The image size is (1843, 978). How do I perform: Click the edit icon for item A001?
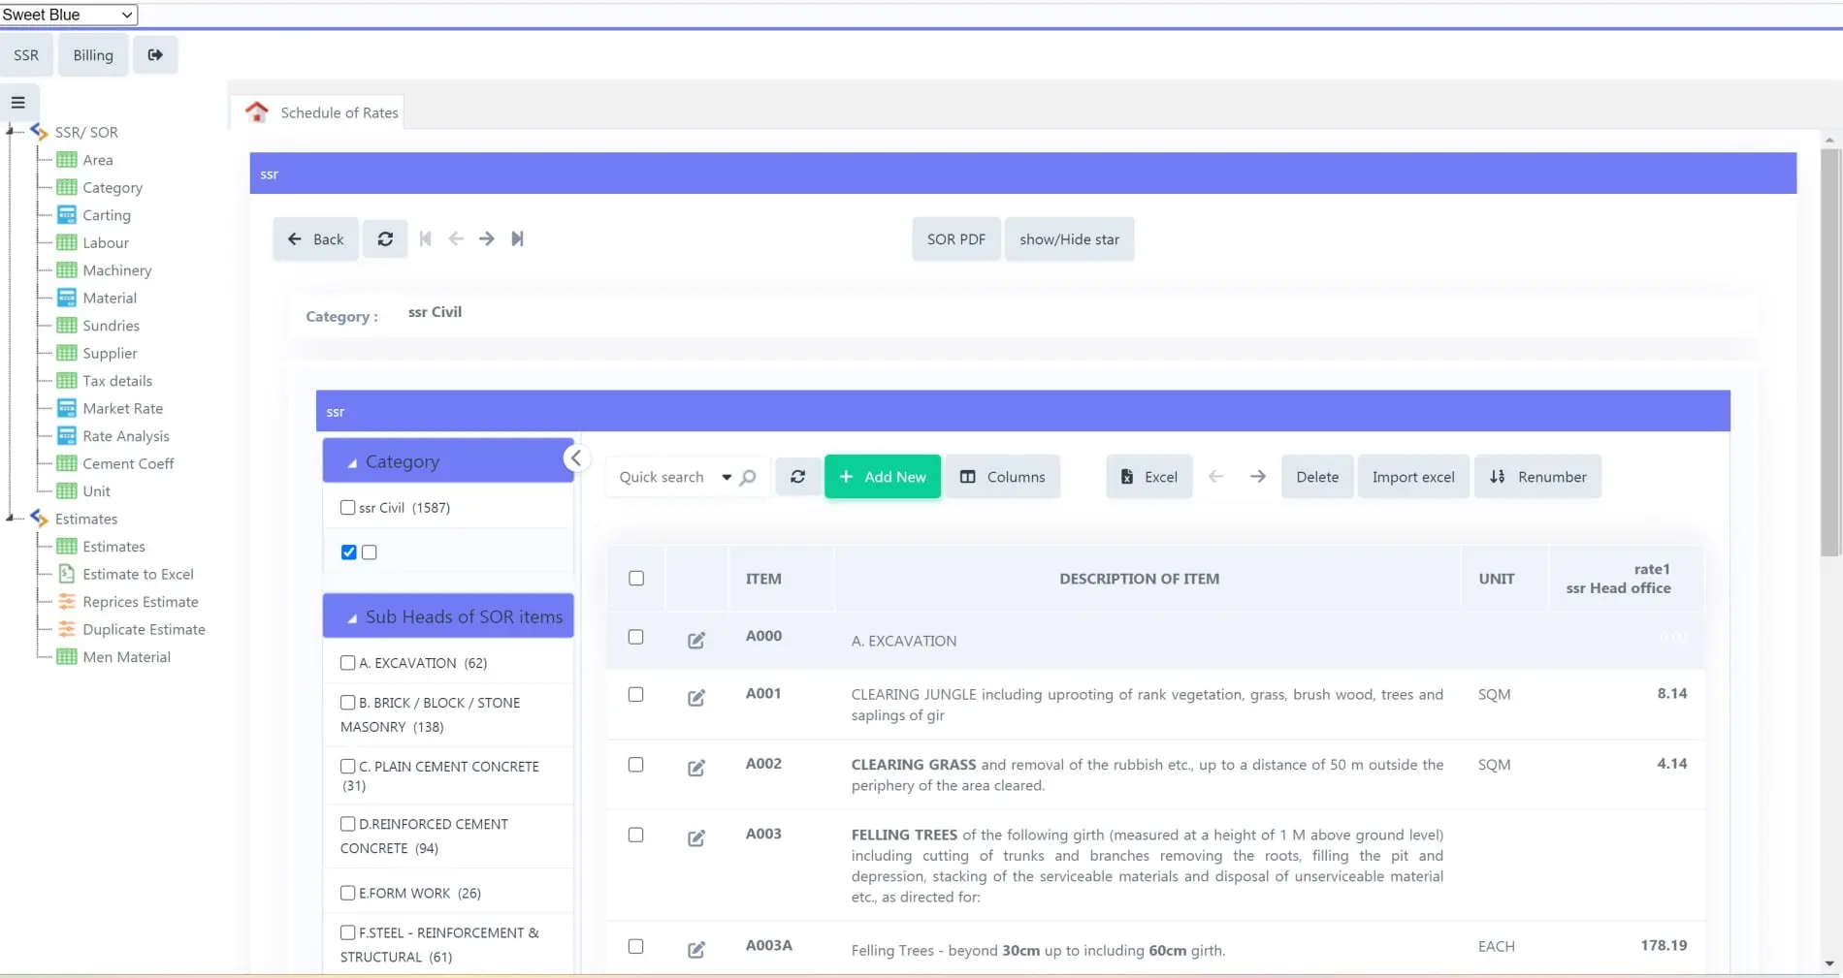[x=696, y=698]
